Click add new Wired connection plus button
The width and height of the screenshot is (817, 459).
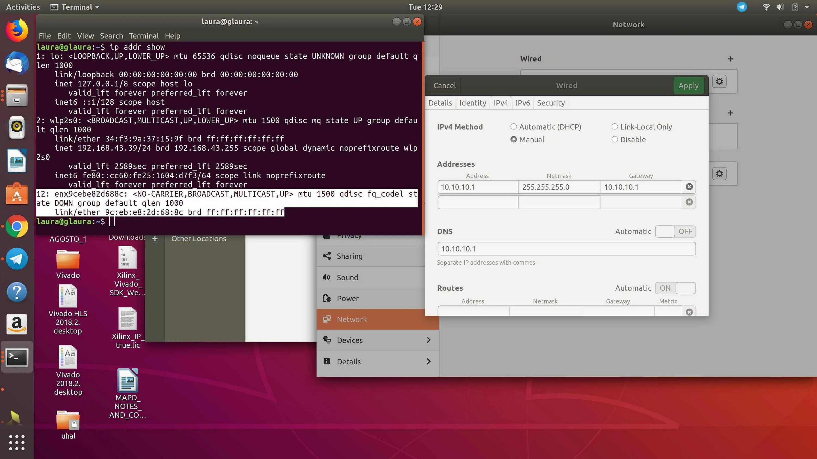pos(730,58)
